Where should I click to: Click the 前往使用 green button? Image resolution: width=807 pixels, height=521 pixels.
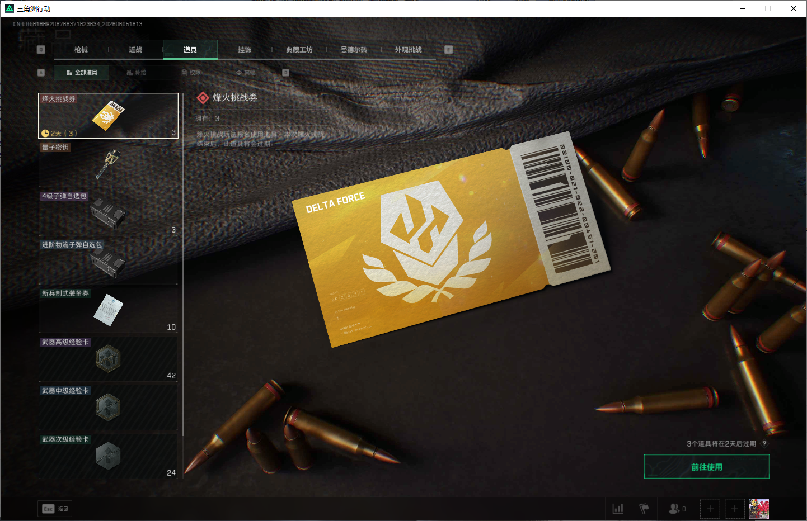pos(707,467)
